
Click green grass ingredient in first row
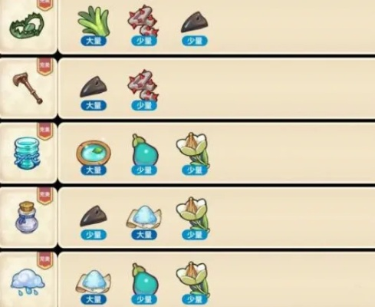coord(94,21)
